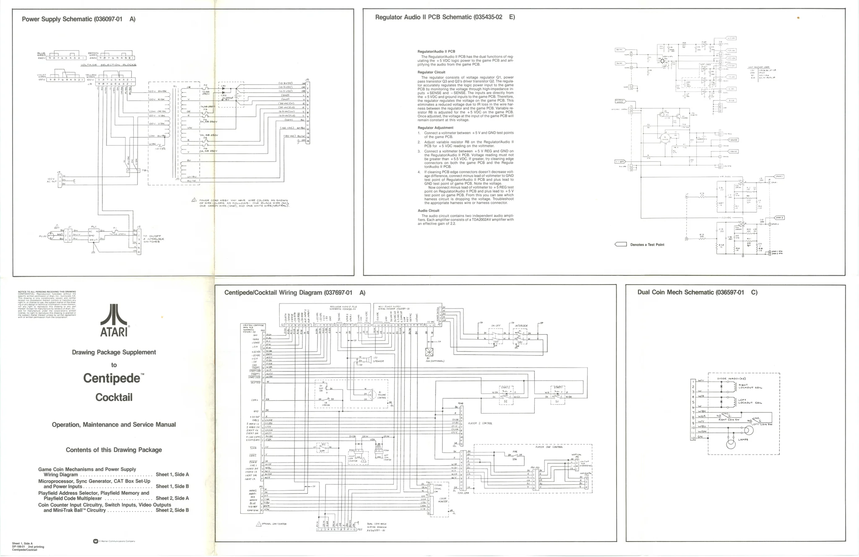Click contents entry "Microprocessor, Sync Generator, CAT Box Set-Up"

tap(94, 481)
